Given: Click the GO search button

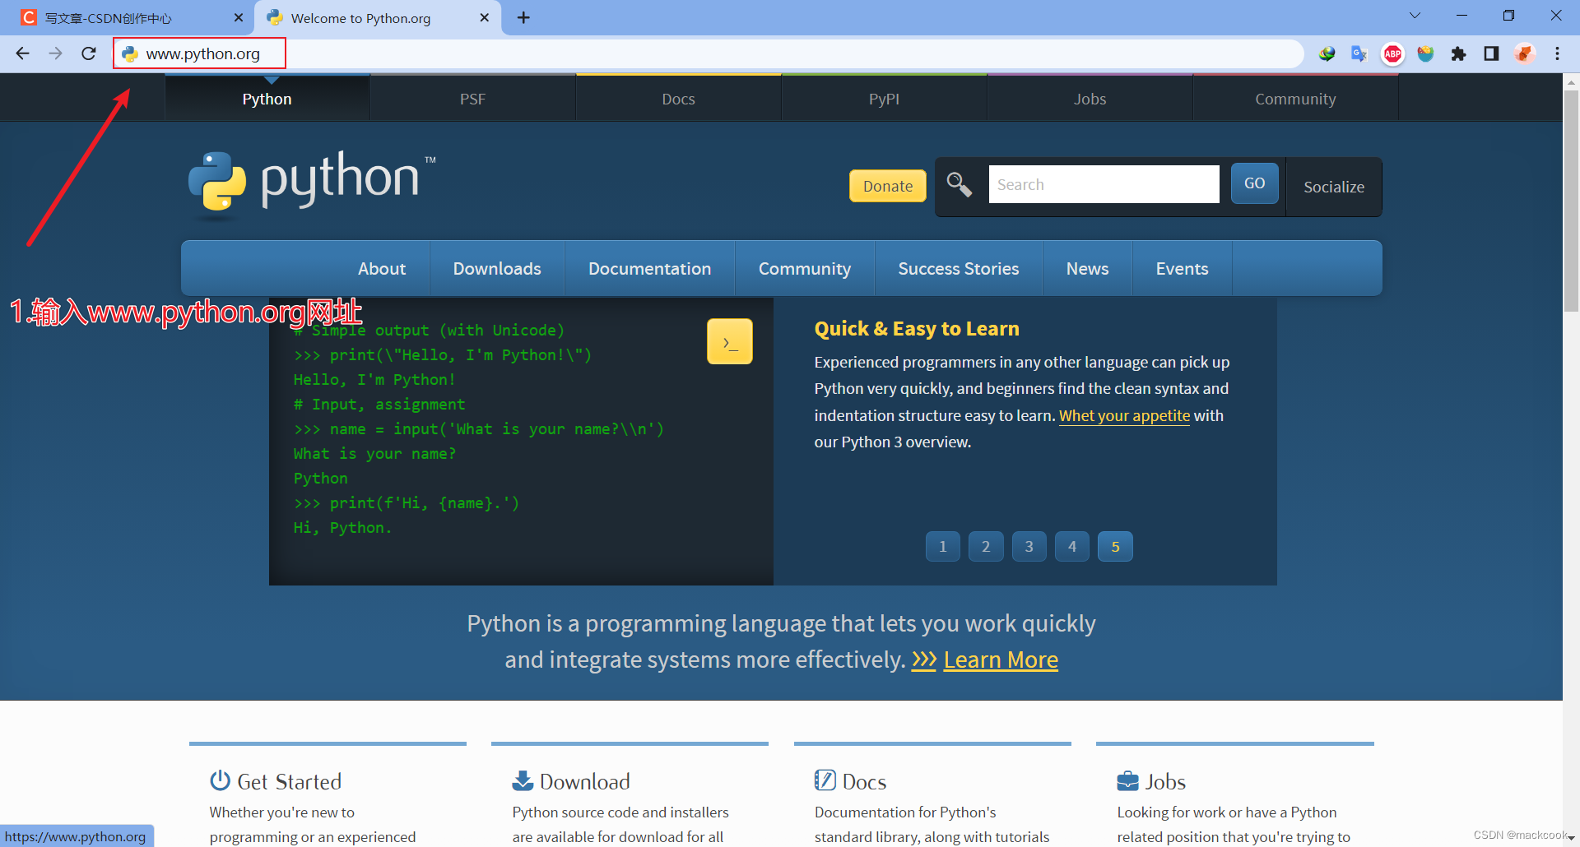Looking at the screenshot, I should tap(1254, 183).
